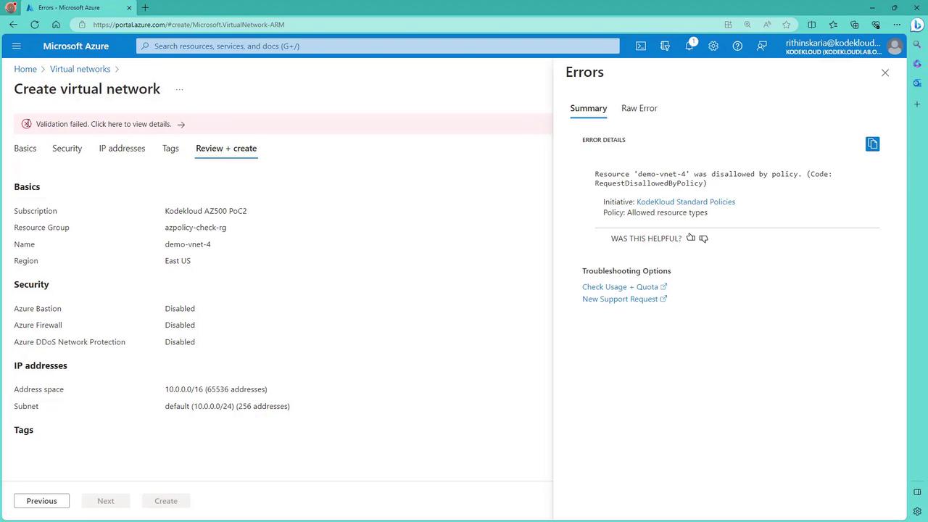The image size is (928, 522).
Task: Click the 'Kodekloud AZ500 PoC2' subscription value
Action: [x=206, y=211]
